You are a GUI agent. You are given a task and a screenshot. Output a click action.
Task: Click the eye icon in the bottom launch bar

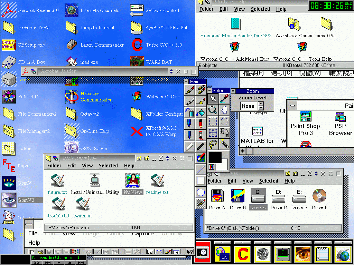click(302, 254)
